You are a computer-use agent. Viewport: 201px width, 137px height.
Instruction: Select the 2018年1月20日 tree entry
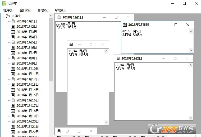(x=28, y=121)
